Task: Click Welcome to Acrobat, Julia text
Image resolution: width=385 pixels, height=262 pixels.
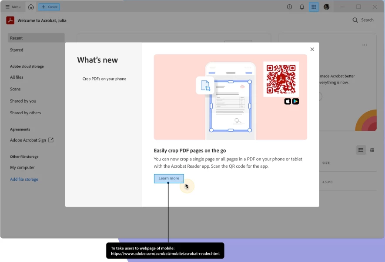Action: (42, 20)
